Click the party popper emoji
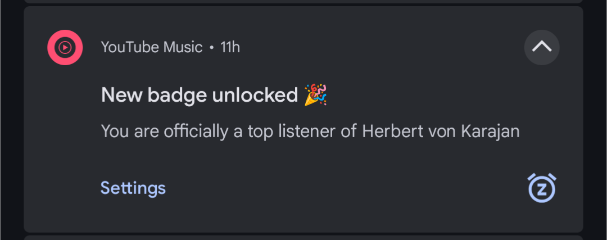This screenshot has width=607, height=240. [x=315, y=95]
